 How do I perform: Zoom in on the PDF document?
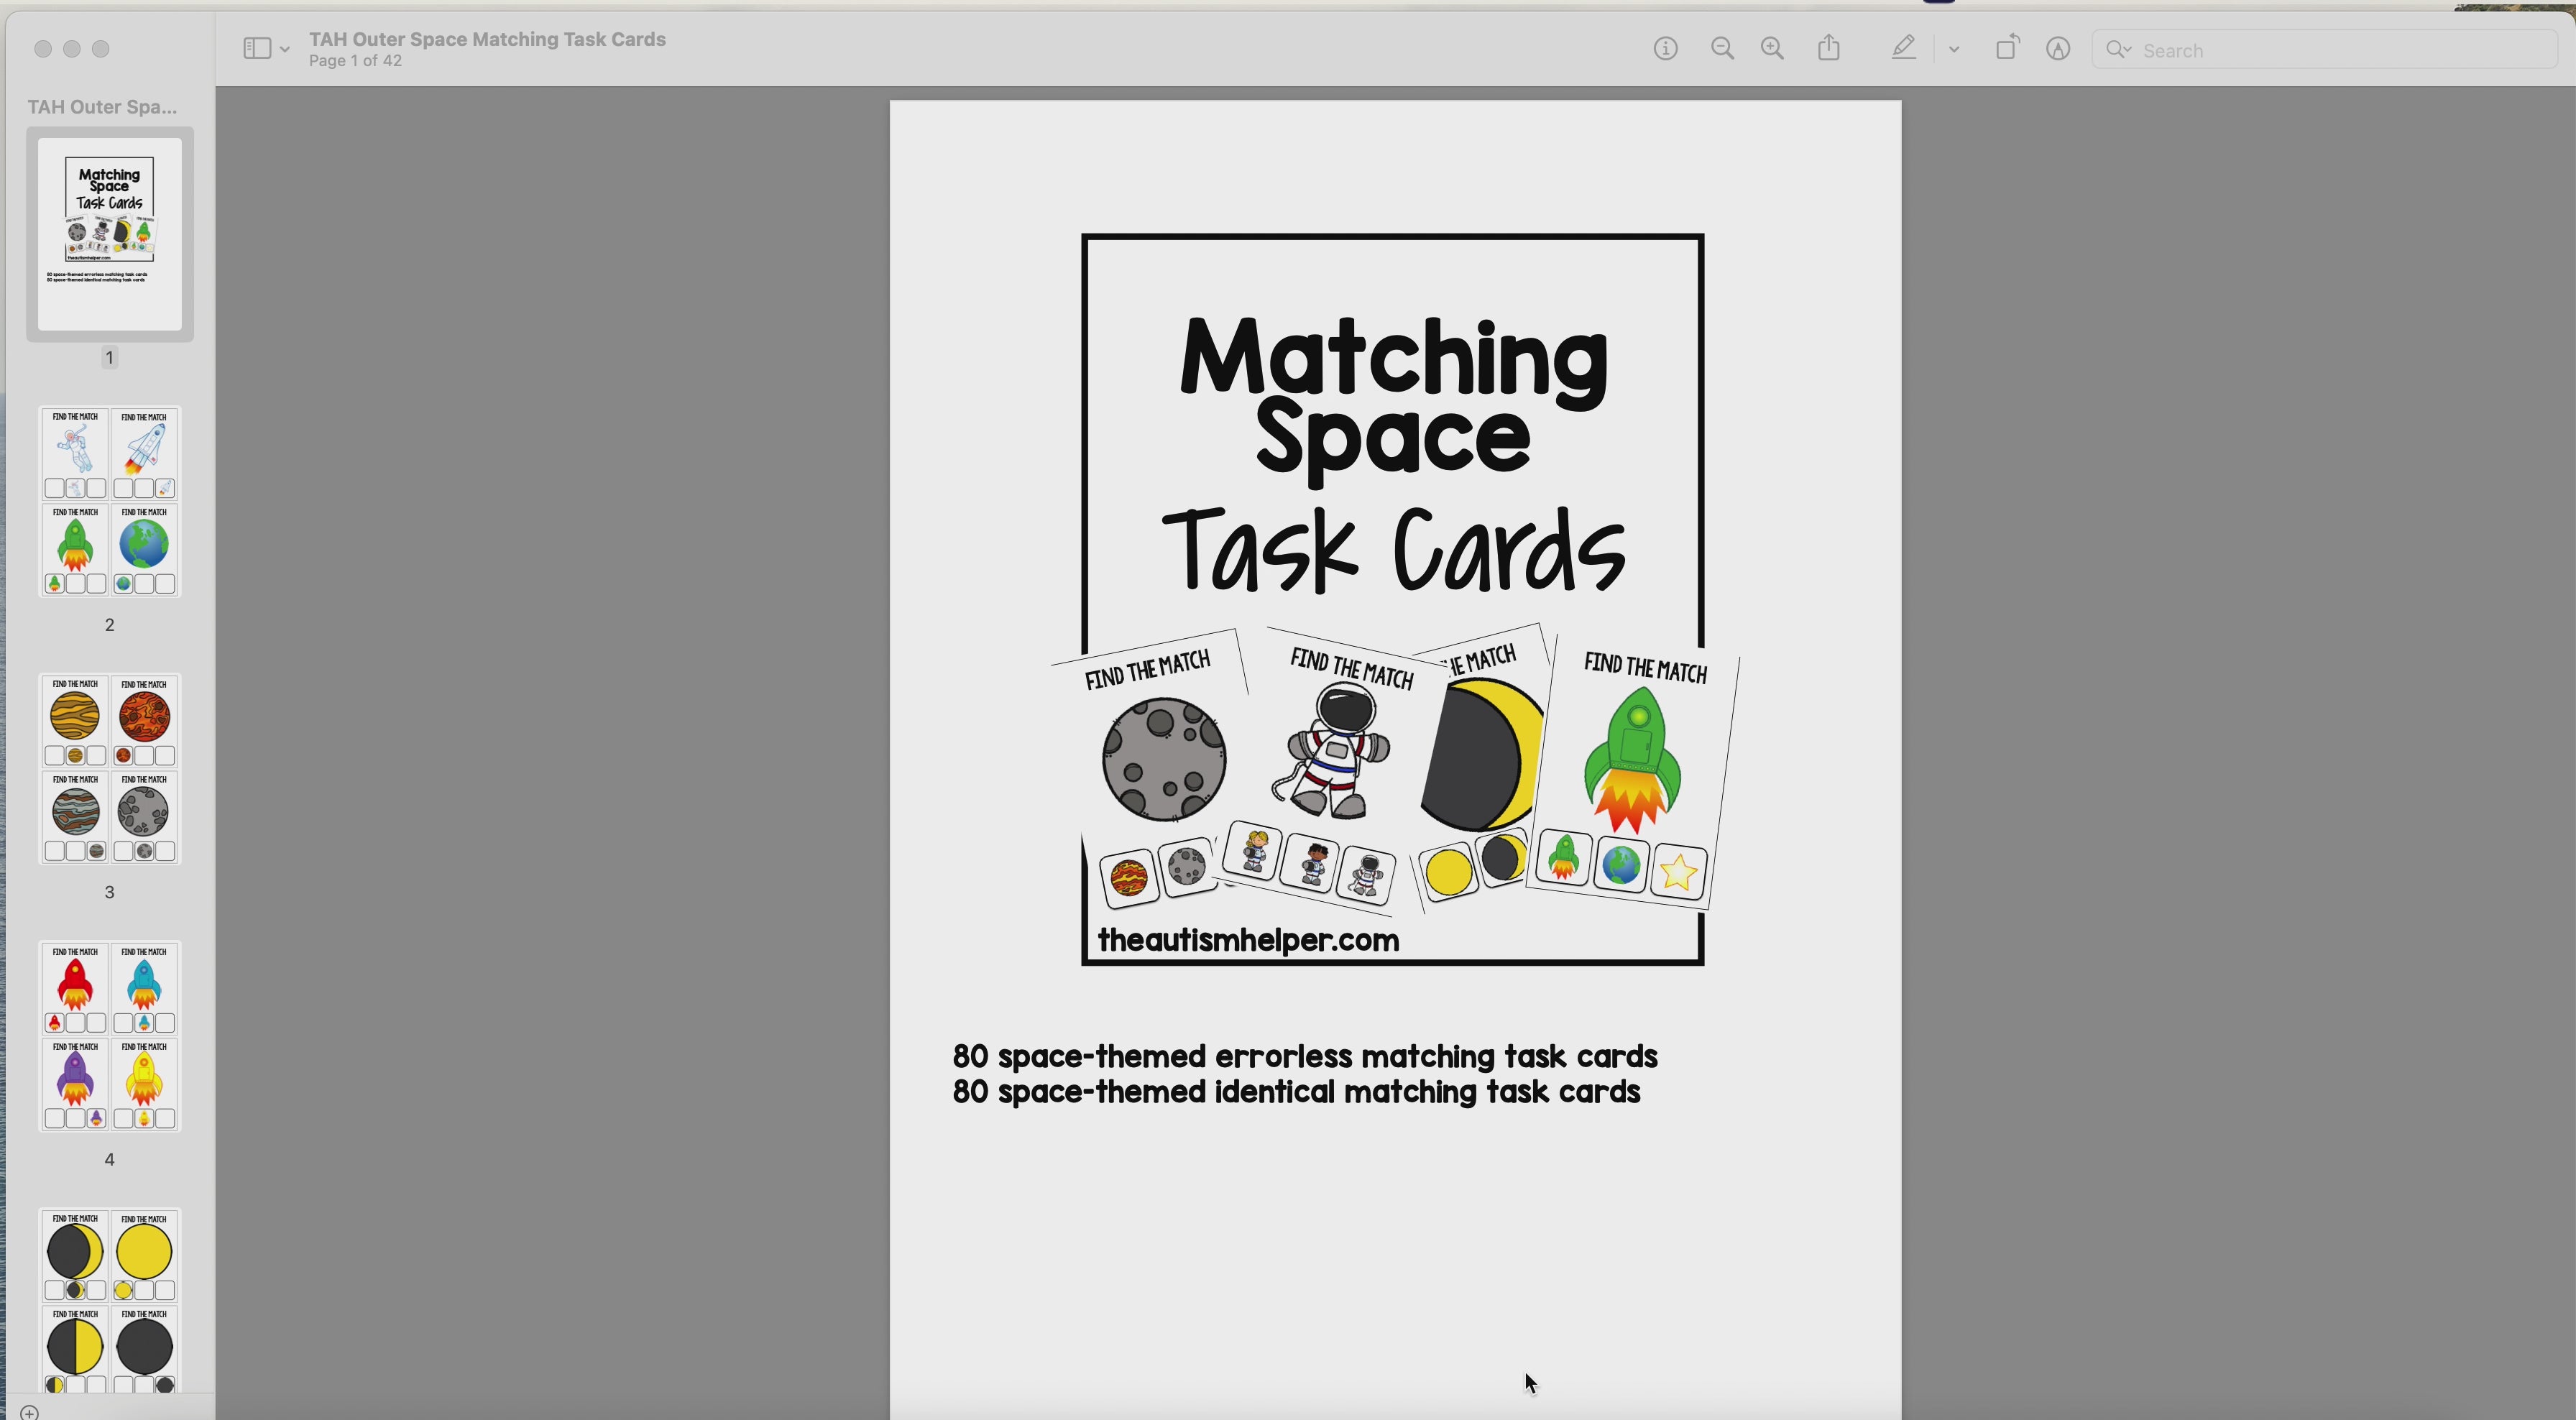(x=1772, y=48)
